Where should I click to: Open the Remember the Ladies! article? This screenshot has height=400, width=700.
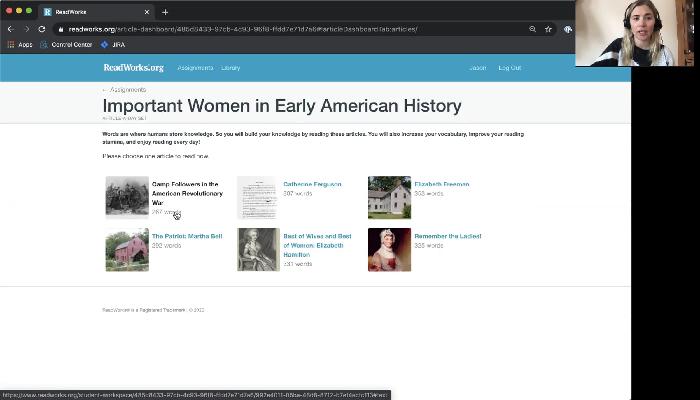448,236
